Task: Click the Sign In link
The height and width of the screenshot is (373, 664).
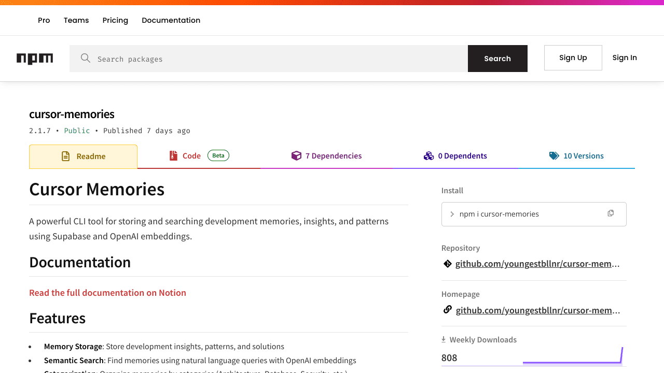Action: point(625,58)
